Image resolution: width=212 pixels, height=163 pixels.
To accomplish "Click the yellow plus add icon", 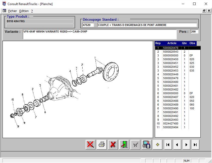I will tap(158, 145).
